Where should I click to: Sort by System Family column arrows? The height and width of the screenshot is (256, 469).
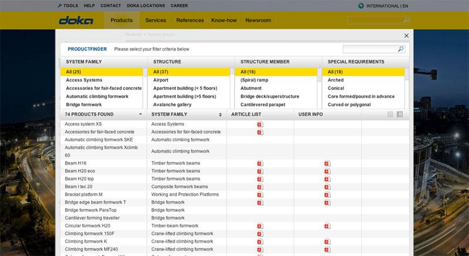click(x=220, y=114)
